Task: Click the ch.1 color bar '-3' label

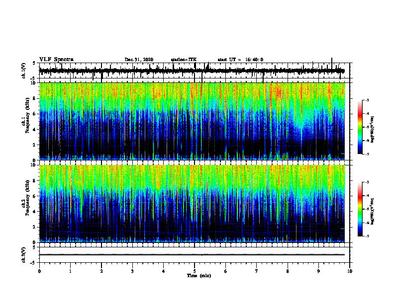Action: (x=367, y=100)
